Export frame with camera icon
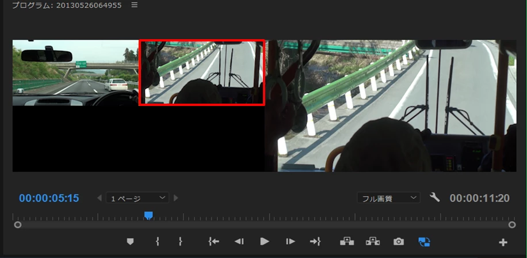The height and width of the screenshot is (258, 527). point(399,241)
